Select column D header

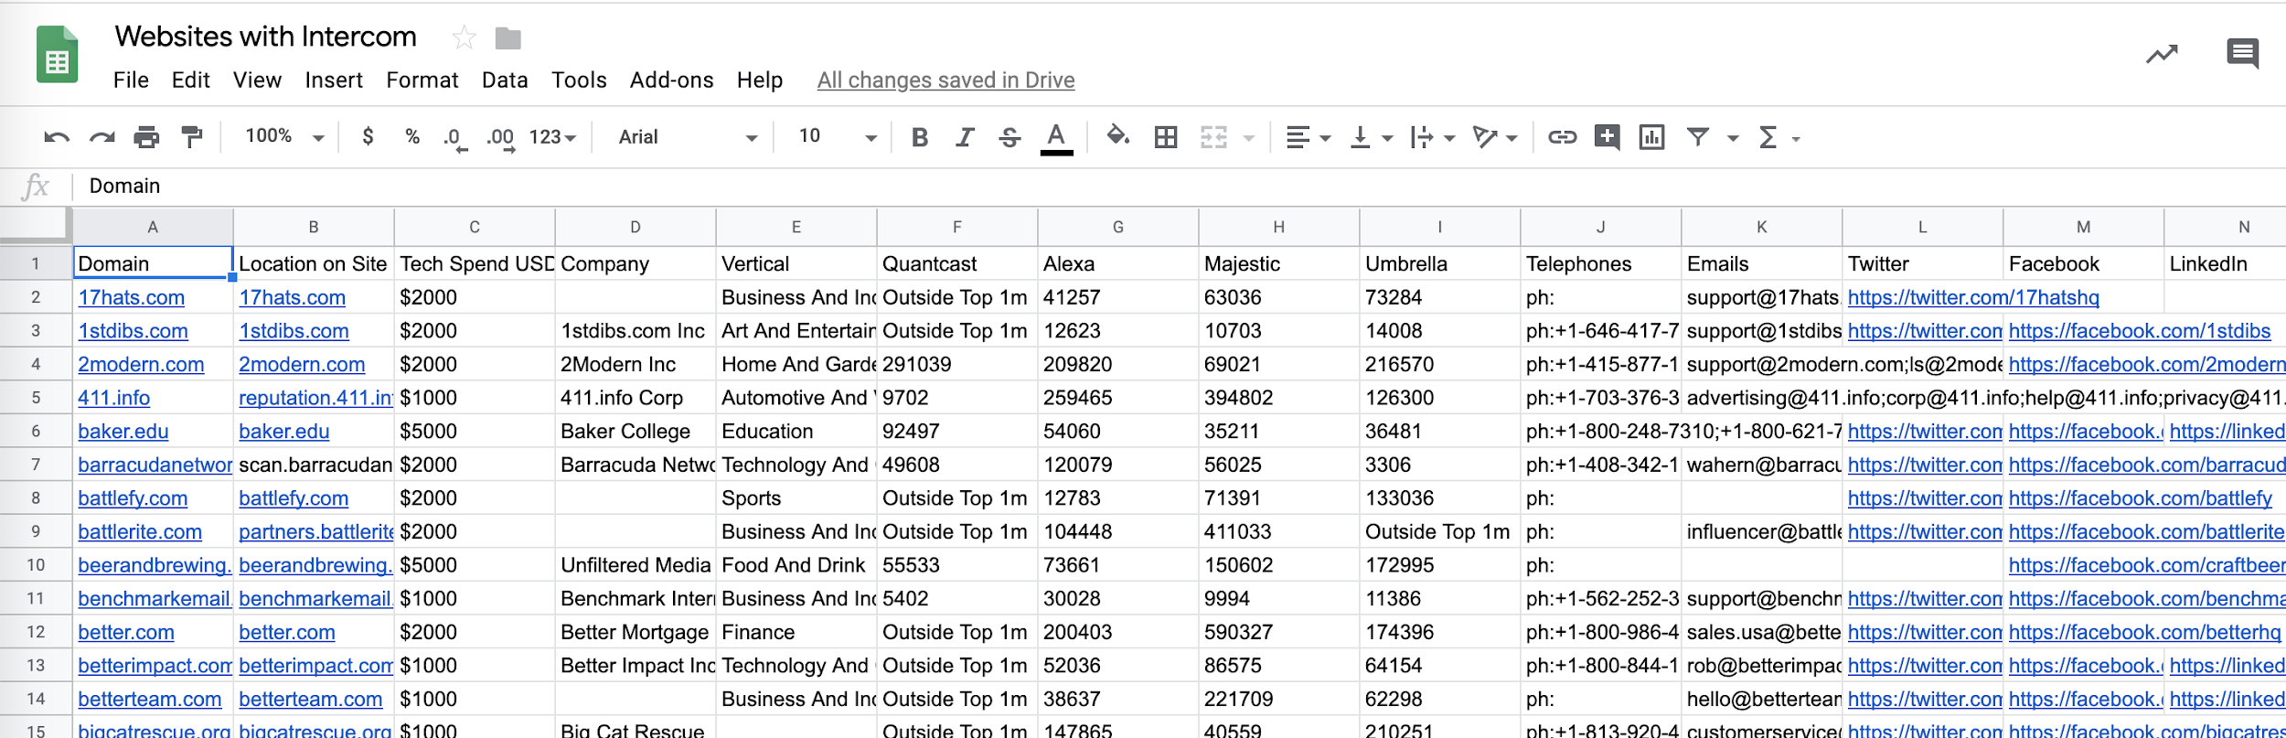[x=635, y=227]
